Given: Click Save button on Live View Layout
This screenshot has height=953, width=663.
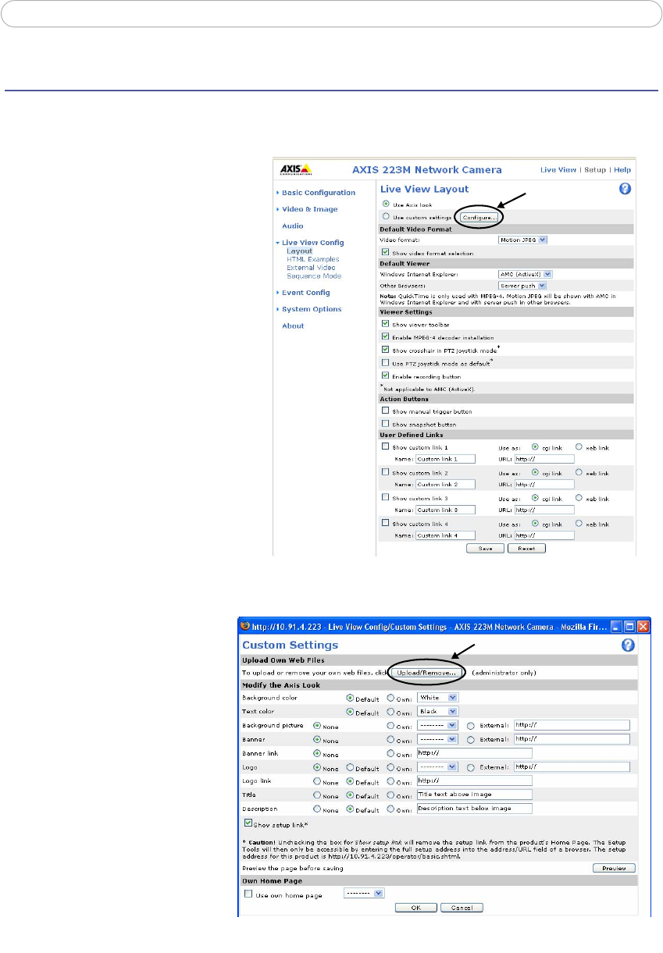Looking at the screenshot, I should click(485, 549).
